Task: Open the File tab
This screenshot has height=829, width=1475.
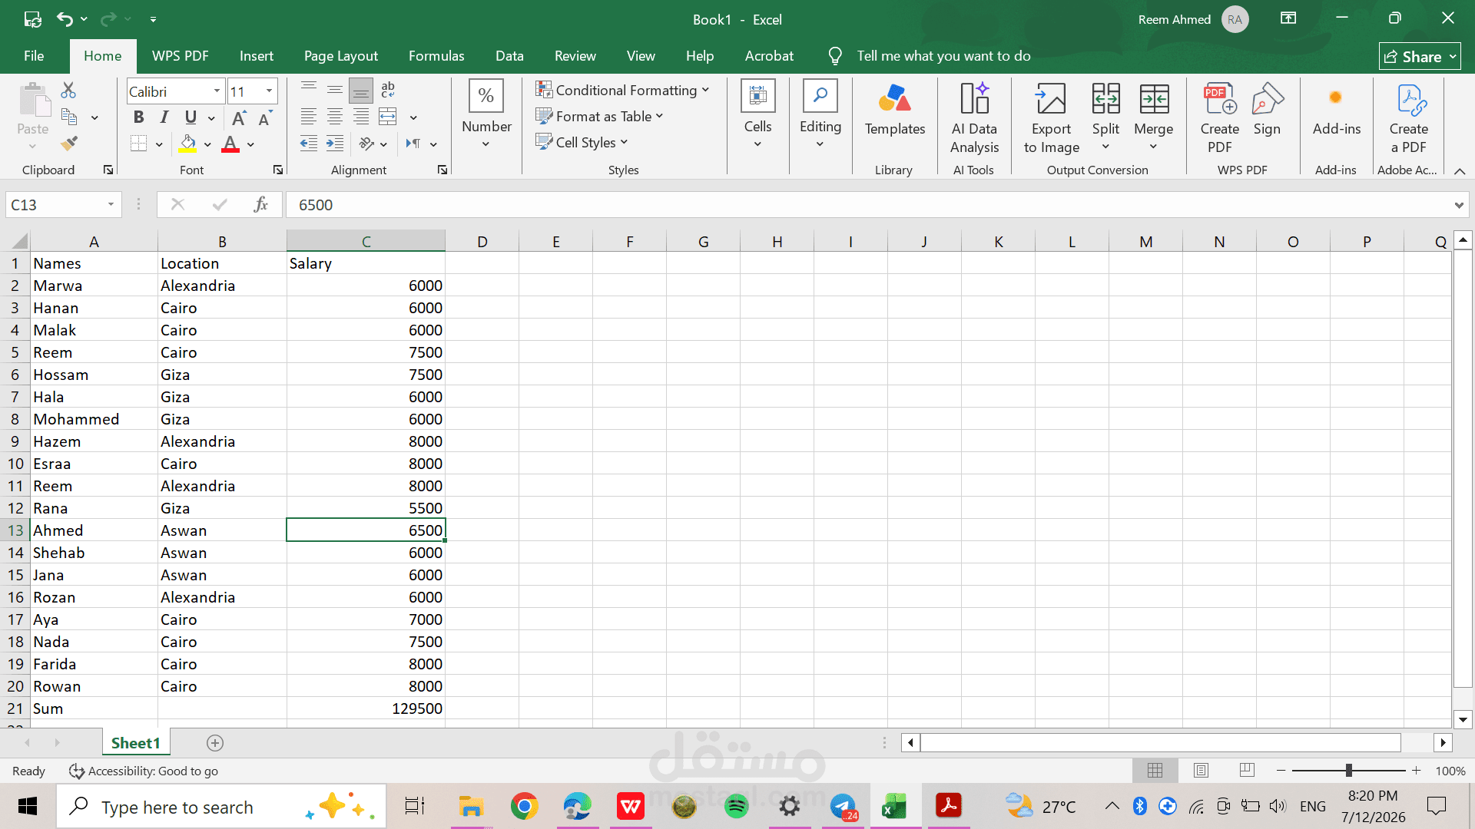Action: 34,56
